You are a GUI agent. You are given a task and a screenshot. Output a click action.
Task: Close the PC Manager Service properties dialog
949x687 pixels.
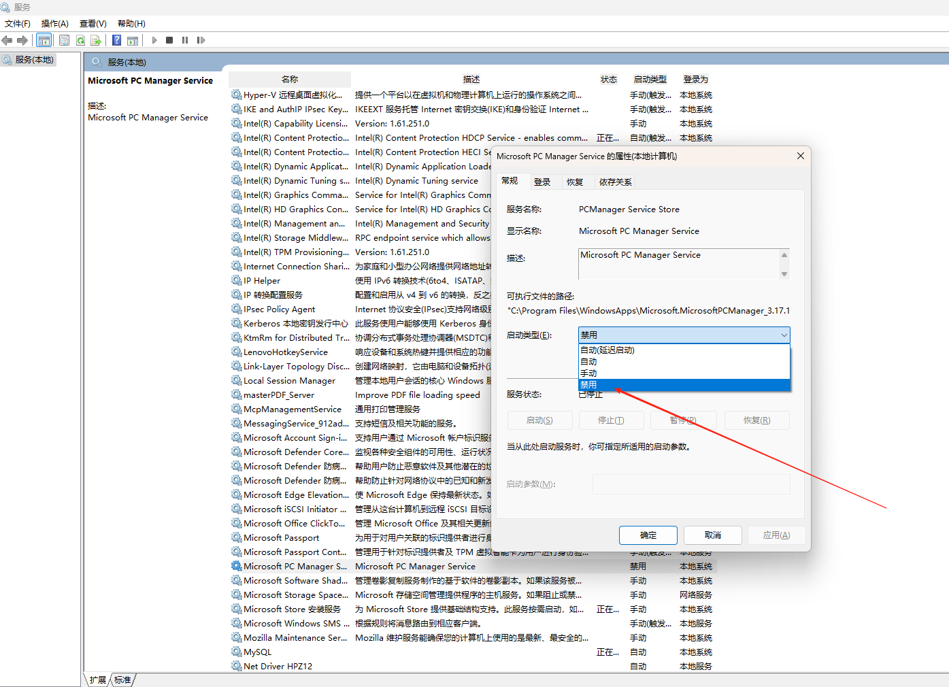[x=801, y=156]
